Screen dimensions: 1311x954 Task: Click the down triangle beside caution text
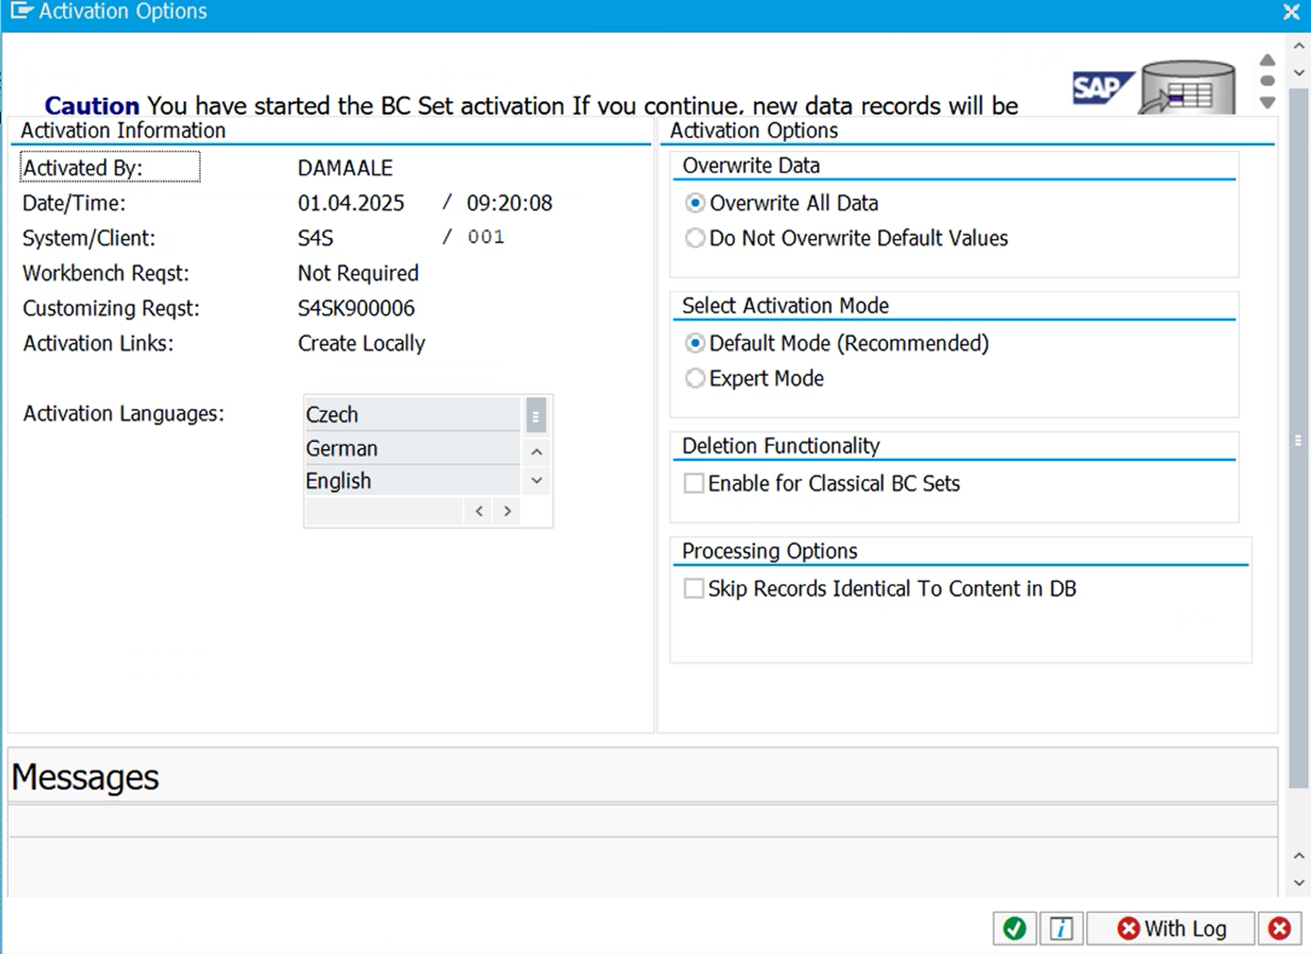(x=1267, y=102)
